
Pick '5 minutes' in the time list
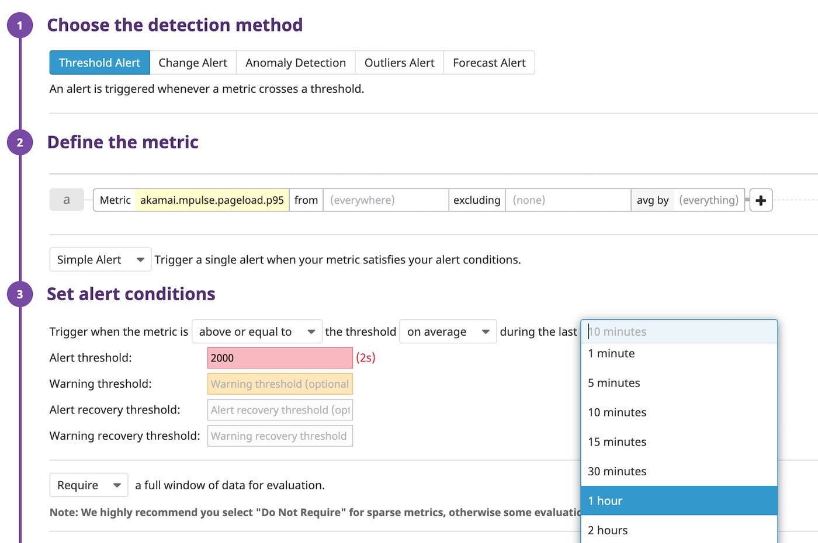tap(678, 383)
